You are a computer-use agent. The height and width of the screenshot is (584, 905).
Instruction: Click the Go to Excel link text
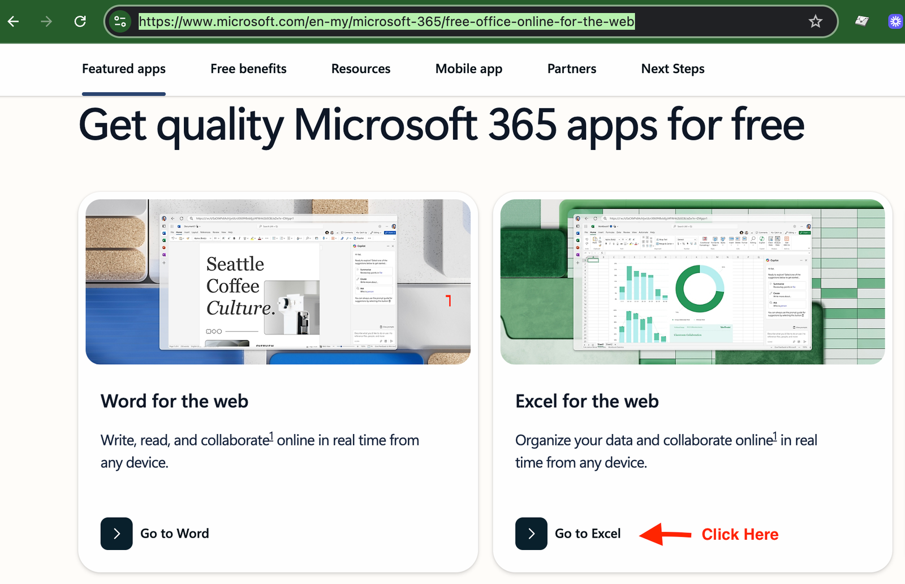(x=588, y=534)
